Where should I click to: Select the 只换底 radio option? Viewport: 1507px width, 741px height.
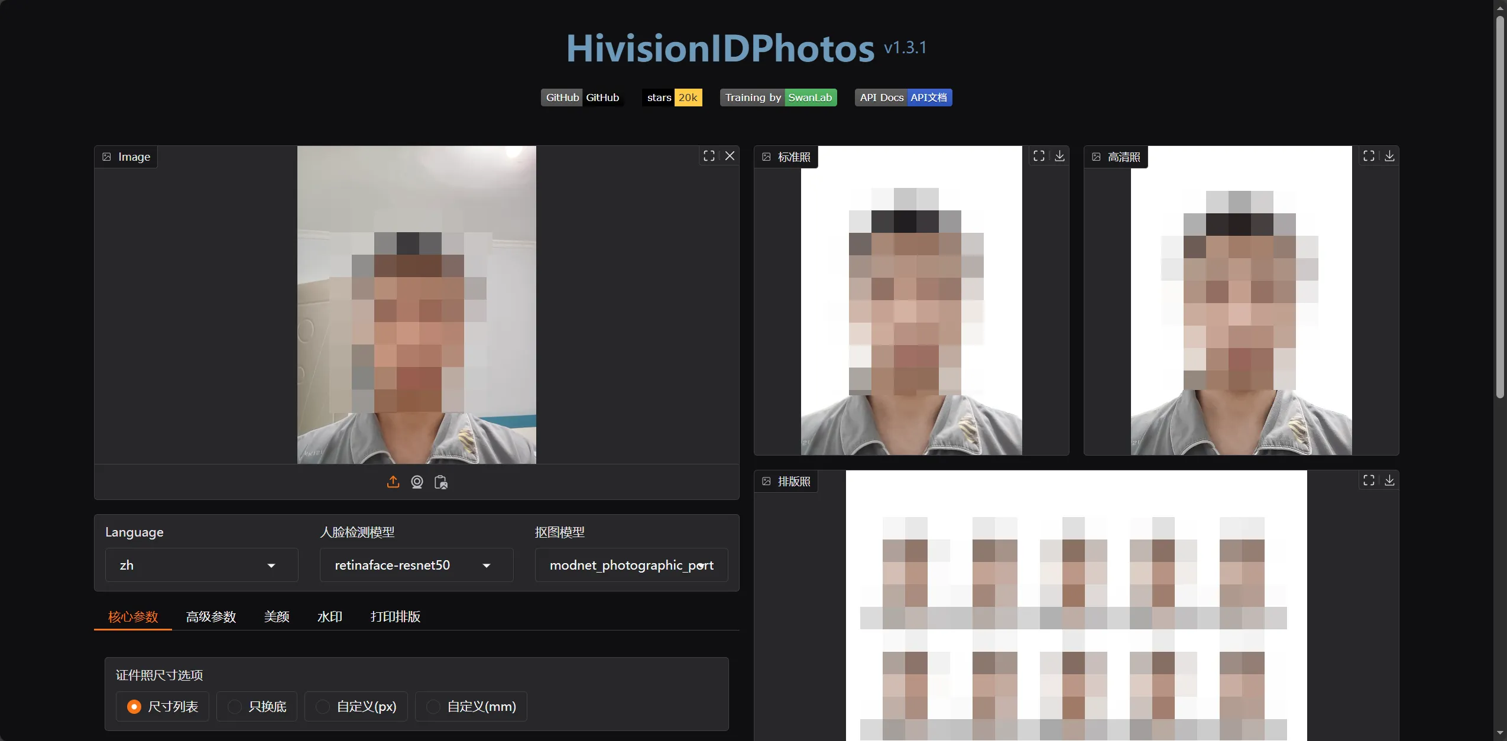(x=235, y=707)
